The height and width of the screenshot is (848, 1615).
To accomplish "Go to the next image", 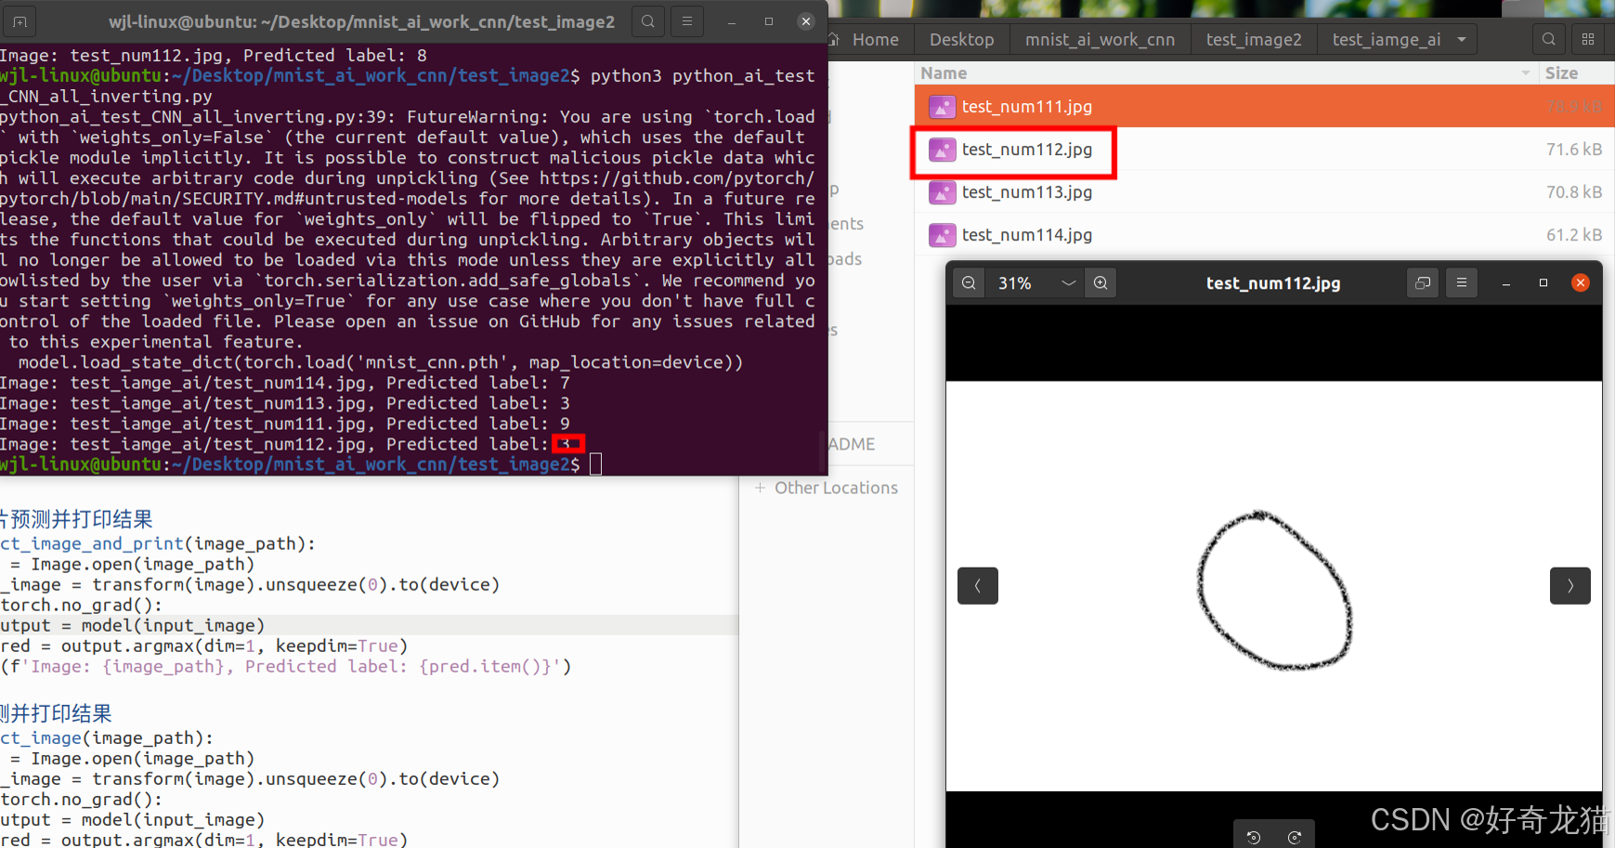I will [1570, 586].
